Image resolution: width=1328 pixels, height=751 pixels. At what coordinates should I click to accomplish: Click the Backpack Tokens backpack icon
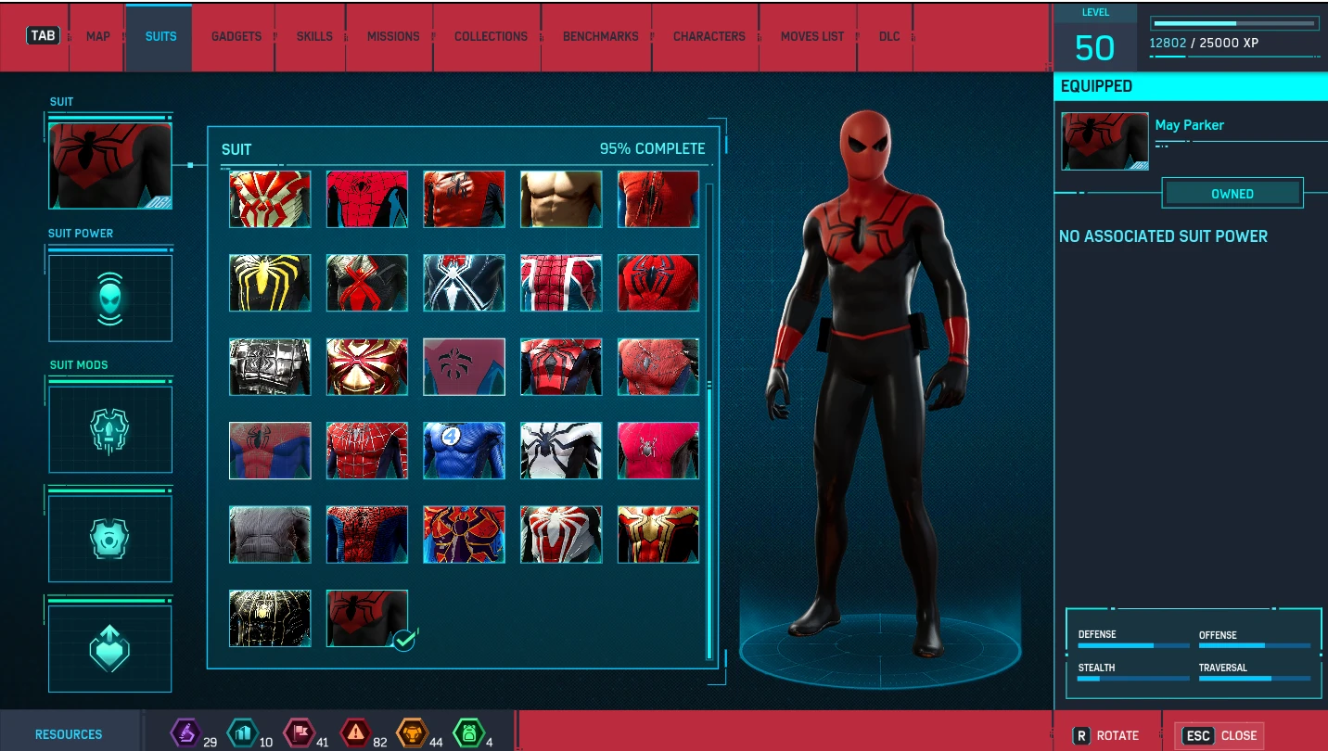(469, 732)
